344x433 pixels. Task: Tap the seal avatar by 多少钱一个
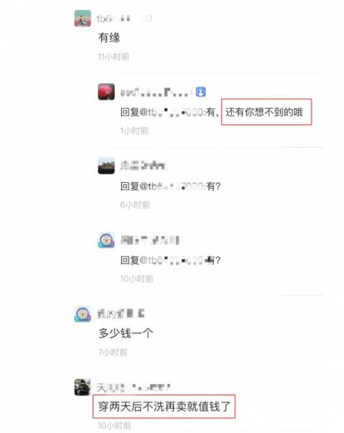pos(82,314)
